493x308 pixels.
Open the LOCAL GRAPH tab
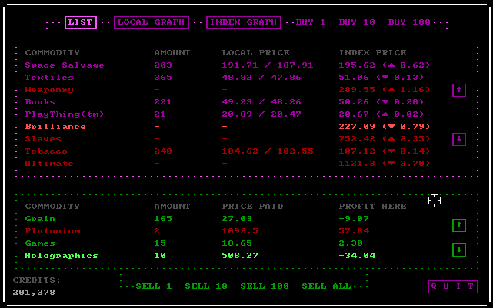coord(151,22)
